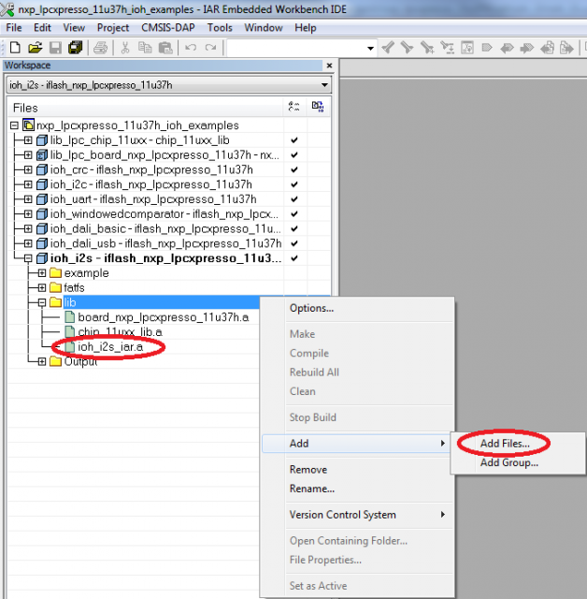Image resolution: width=587 pixels, height=599 pixels.
Task: Toggle checkmark for ioh_dali_basic project
Action: click(294, 228)
